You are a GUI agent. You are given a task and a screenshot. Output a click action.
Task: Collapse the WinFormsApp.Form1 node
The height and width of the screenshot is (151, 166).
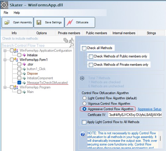[5, 60]
